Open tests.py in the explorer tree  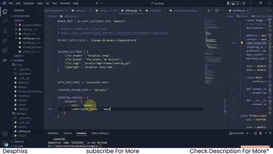point(23,100)
